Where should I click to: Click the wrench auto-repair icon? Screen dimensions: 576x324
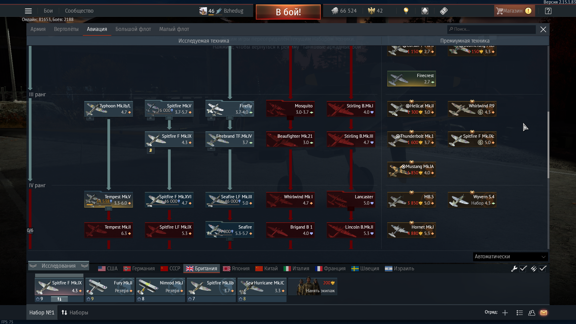[x=514, y=269]
